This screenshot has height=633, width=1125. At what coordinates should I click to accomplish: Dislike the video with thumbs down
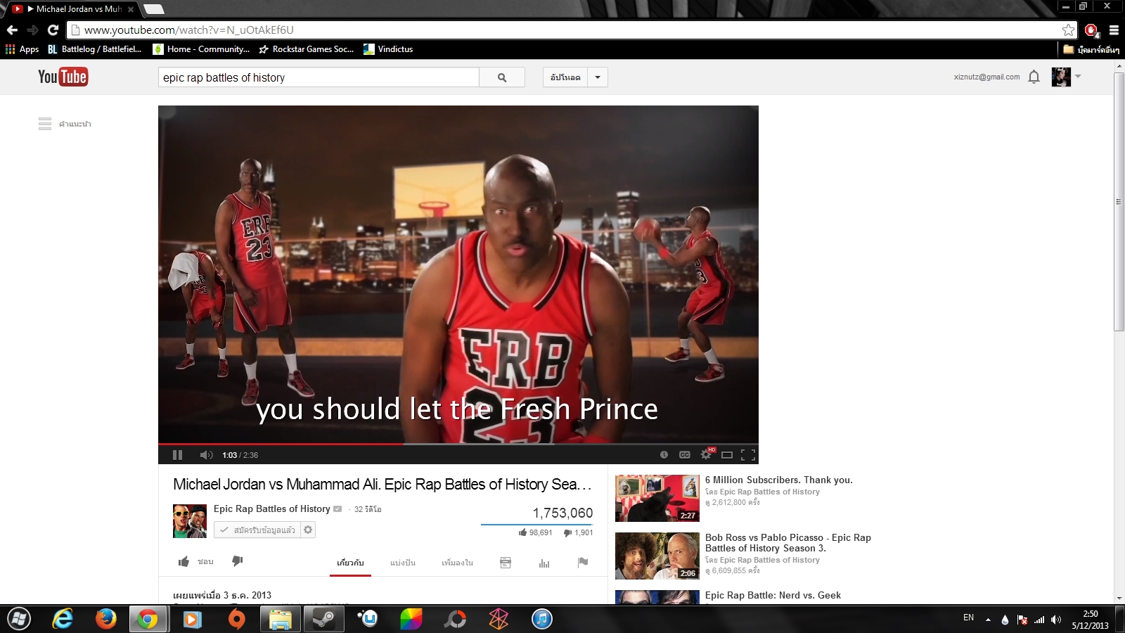click(x=238, y=561)
